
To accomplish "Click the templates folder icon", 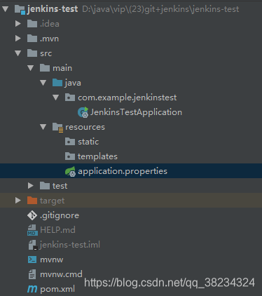I will pyautogui.click(x=70, y=156).
